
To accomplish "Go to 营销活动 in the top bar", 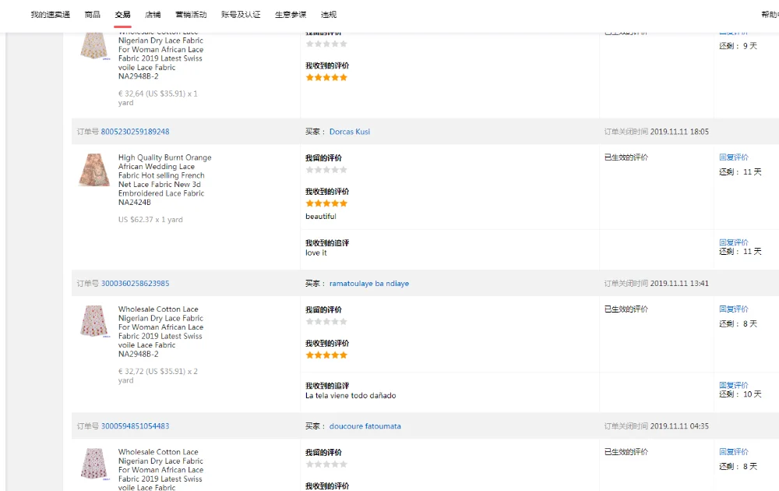I will [x=191, y=14].
